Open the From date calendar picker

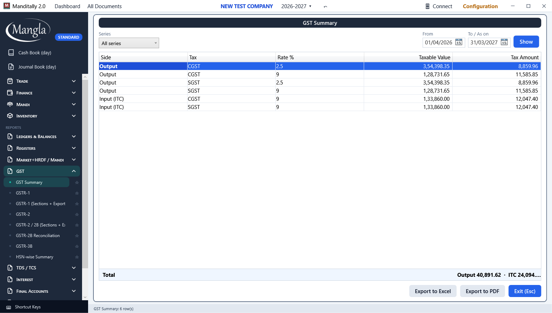click(459, 43)
